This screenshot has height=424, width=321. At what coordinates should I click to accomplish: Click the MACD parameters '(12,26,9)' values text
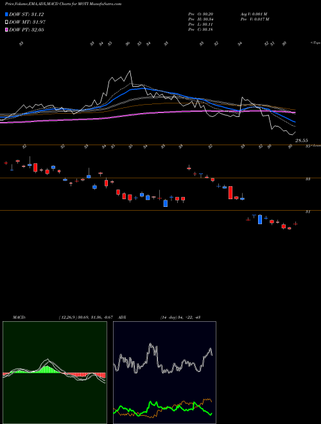pos(85,317)
